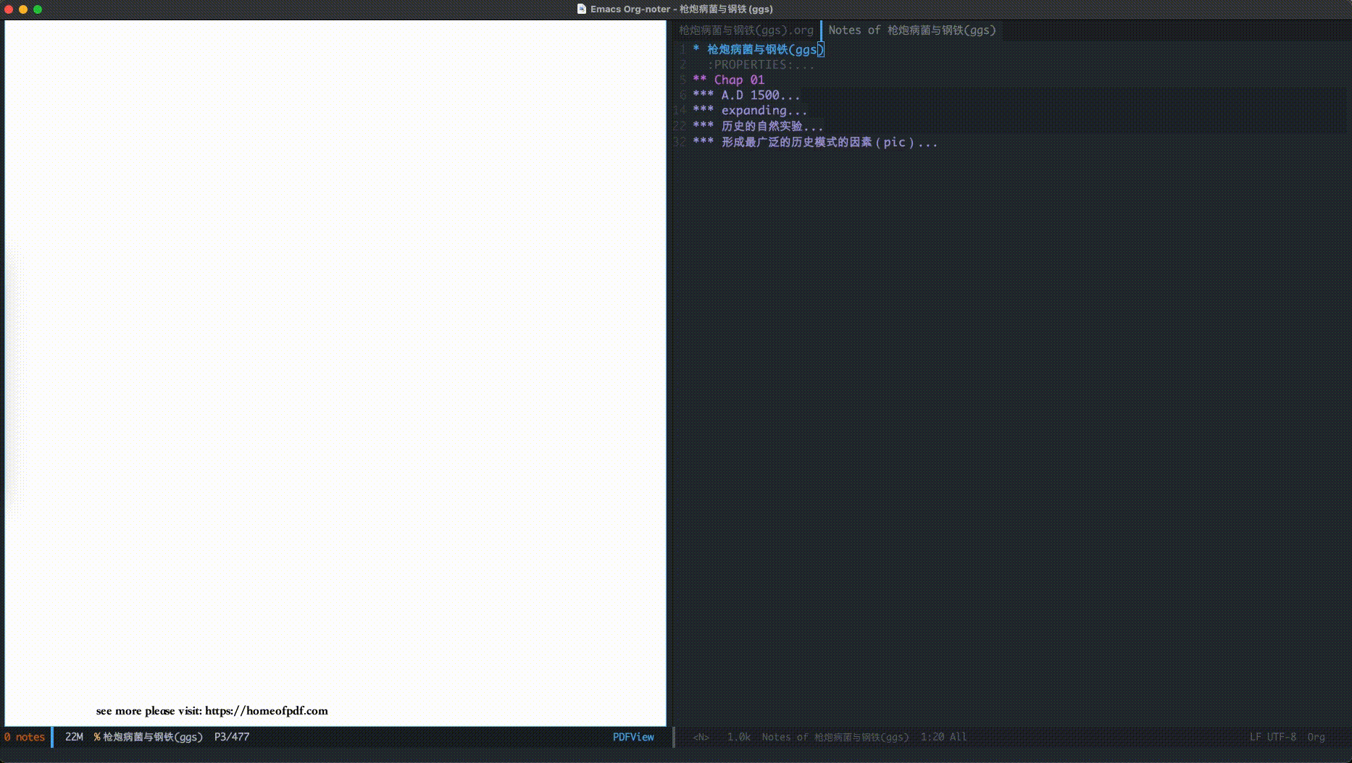Click the read-only % indicator in PDF modeline
The image size is (1352, 763).
[96, 737]
